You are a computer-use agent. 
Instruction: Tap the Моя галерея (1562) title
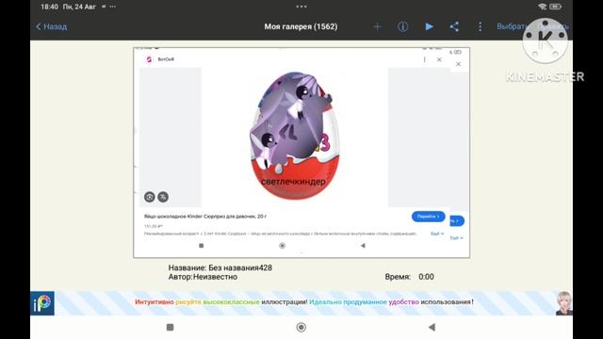point(301,26)
